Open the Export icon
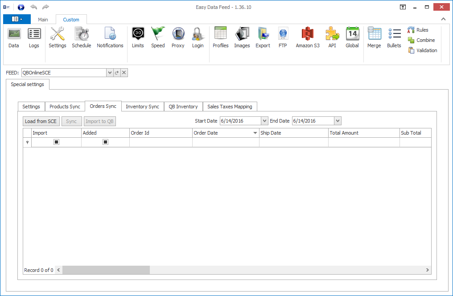 point(263,37)
